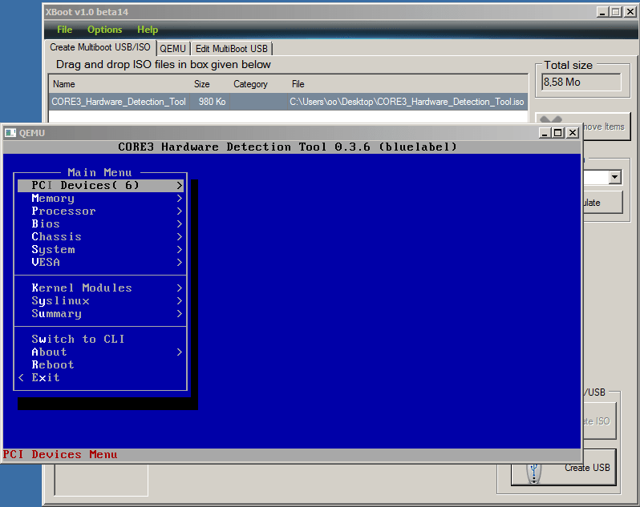640x507 pixels.
Task: Close the QEMU window
Action: tap(573, 133)
